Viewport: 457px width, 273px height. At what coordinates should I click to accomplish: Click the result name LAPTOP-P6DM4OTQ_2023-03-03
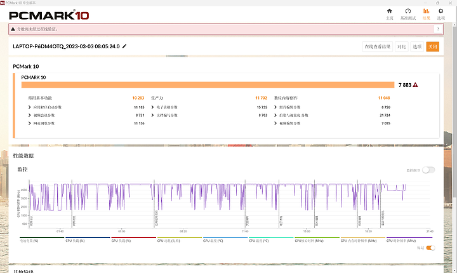tap(66, 46)
